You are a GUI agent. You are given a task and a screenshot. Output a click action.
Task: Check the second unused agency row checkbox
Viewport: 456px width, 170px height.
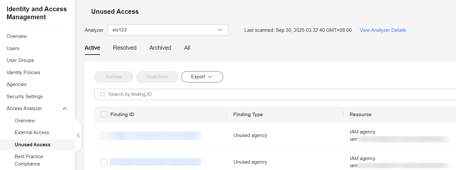tap(104, 162)
